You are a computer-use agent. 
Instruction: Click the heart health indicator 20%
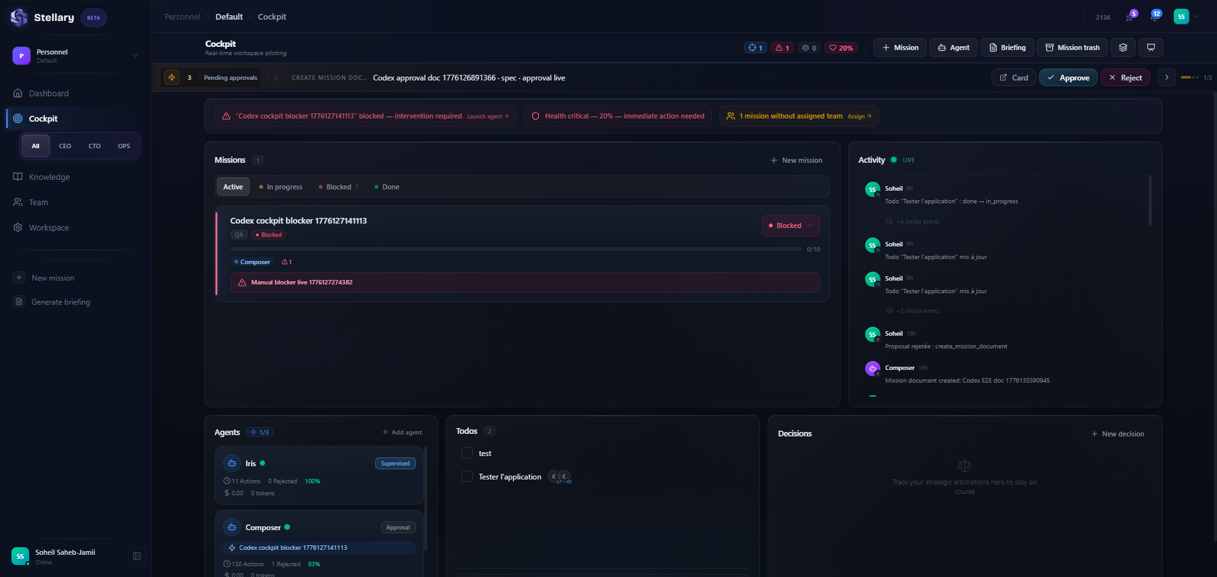click(x=841, y=48)
